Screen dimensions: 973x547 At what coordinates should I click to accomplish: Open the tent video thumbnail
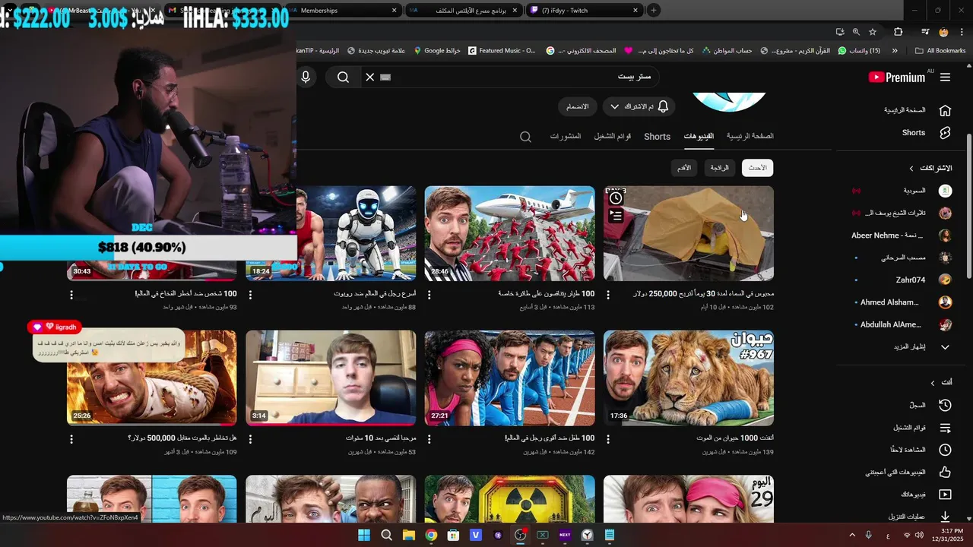click(x=689, y=233)
